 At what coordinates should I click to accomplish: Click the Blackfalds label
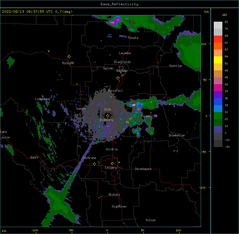point(122,62)
